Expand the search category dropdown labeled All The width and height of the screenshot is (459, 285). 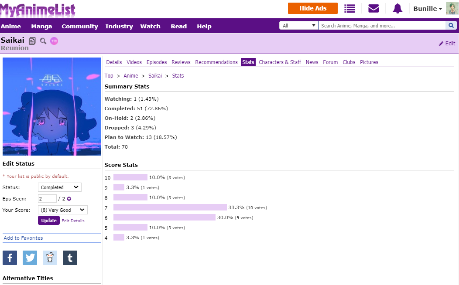tap(299, 26)
